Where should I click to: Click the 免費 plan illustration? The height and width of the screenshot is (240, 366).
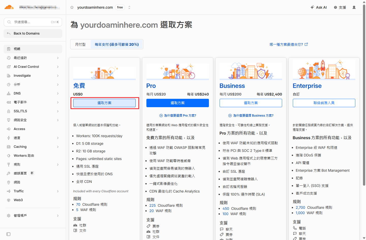(x=104, y=73)
